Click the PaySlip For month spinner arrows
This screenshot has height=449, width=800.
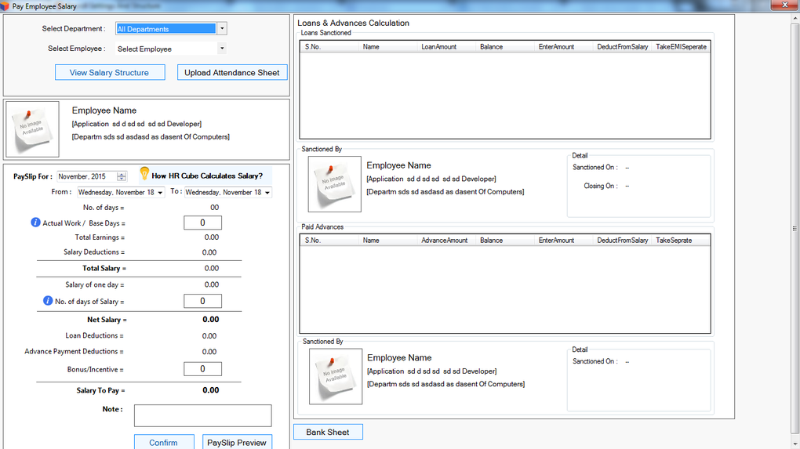122,176
